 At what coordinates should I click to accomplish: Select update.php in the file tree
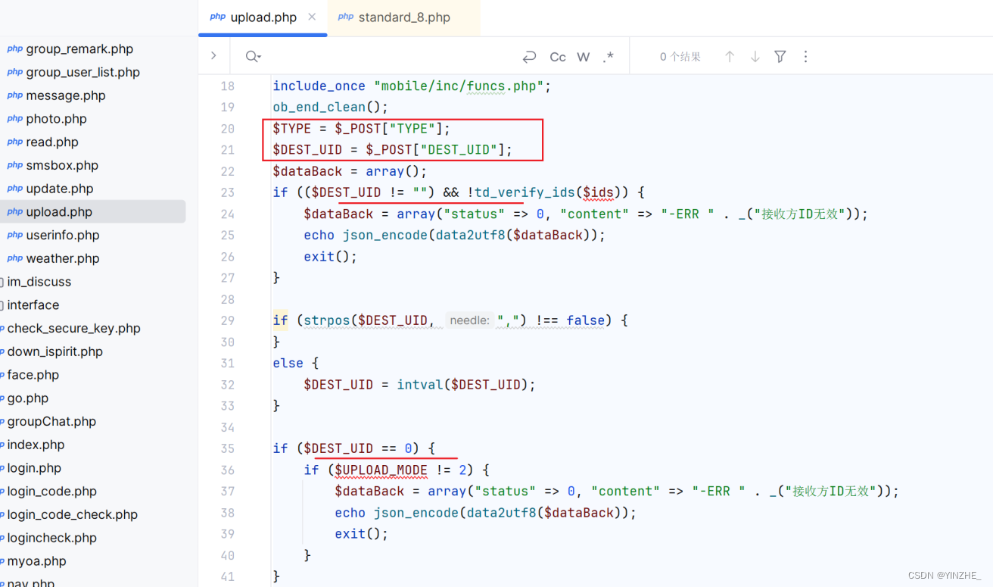pos(60,189)
